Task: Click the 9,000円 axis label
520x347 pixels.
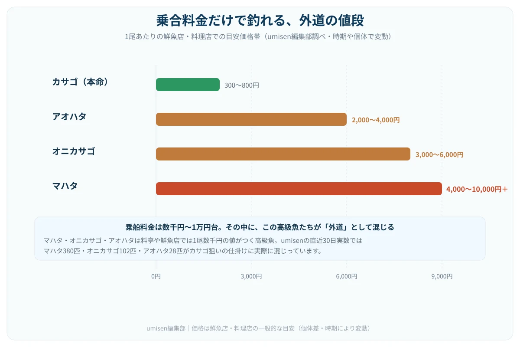Action: pos(442,276)
